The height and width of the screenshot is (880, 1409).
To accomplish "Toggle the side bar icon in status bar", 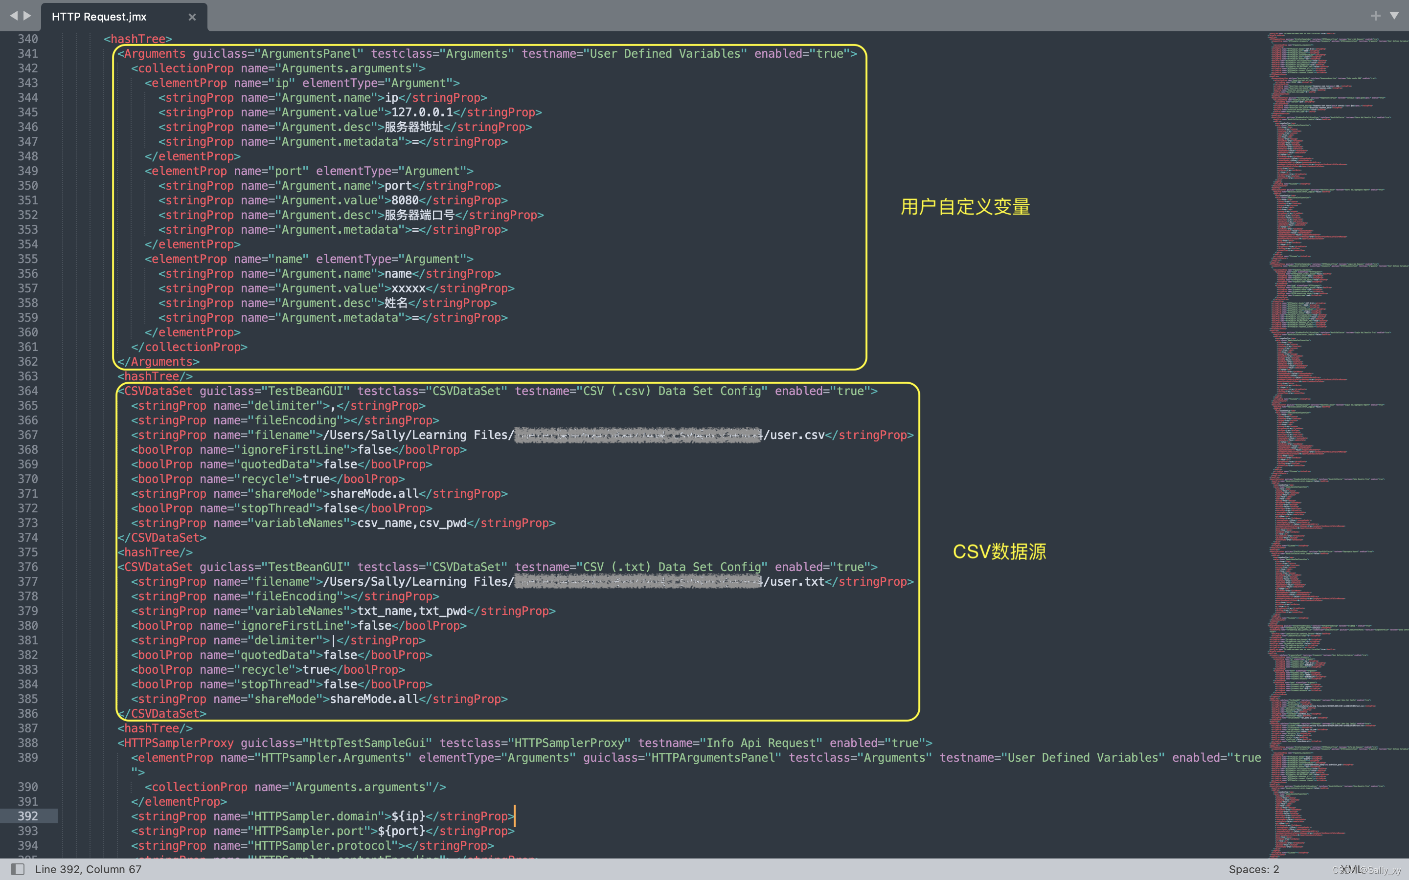I will (18, 869).
